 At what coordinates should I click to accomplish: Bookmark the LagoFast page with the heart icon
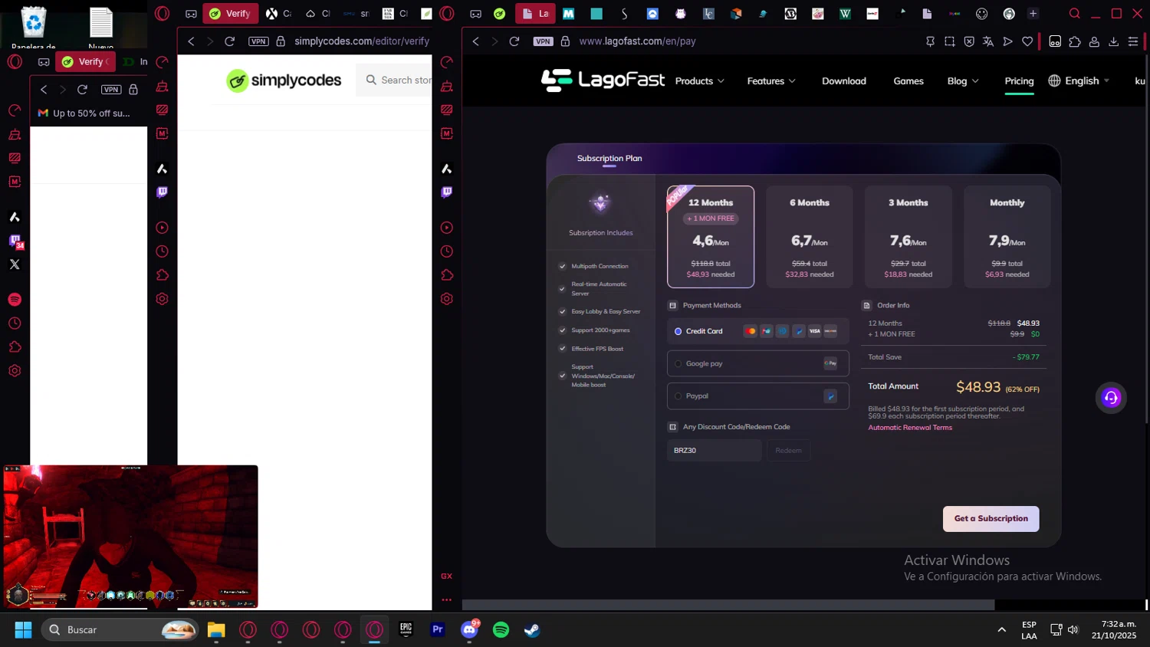(x=1027, y=41)
